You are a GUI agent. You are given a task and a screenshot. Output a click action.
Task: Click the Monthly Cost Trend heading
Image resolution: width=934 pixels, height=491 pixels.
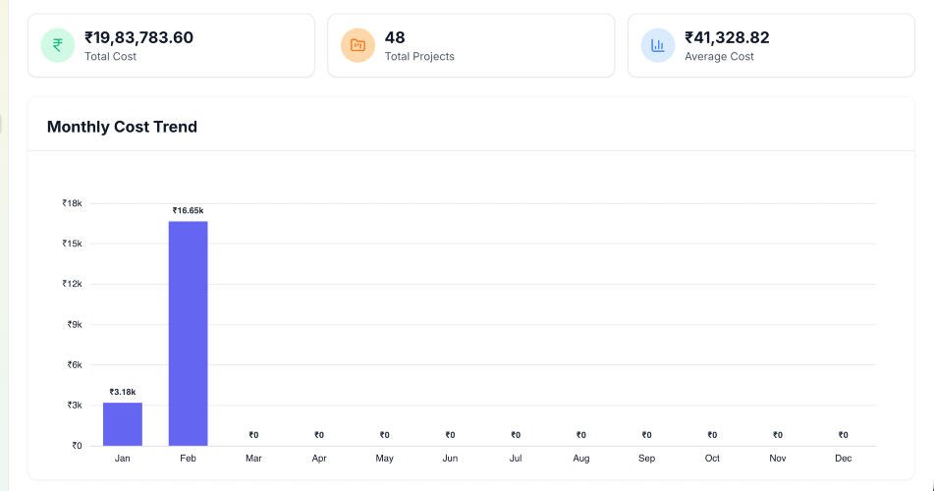coord(122,127)
